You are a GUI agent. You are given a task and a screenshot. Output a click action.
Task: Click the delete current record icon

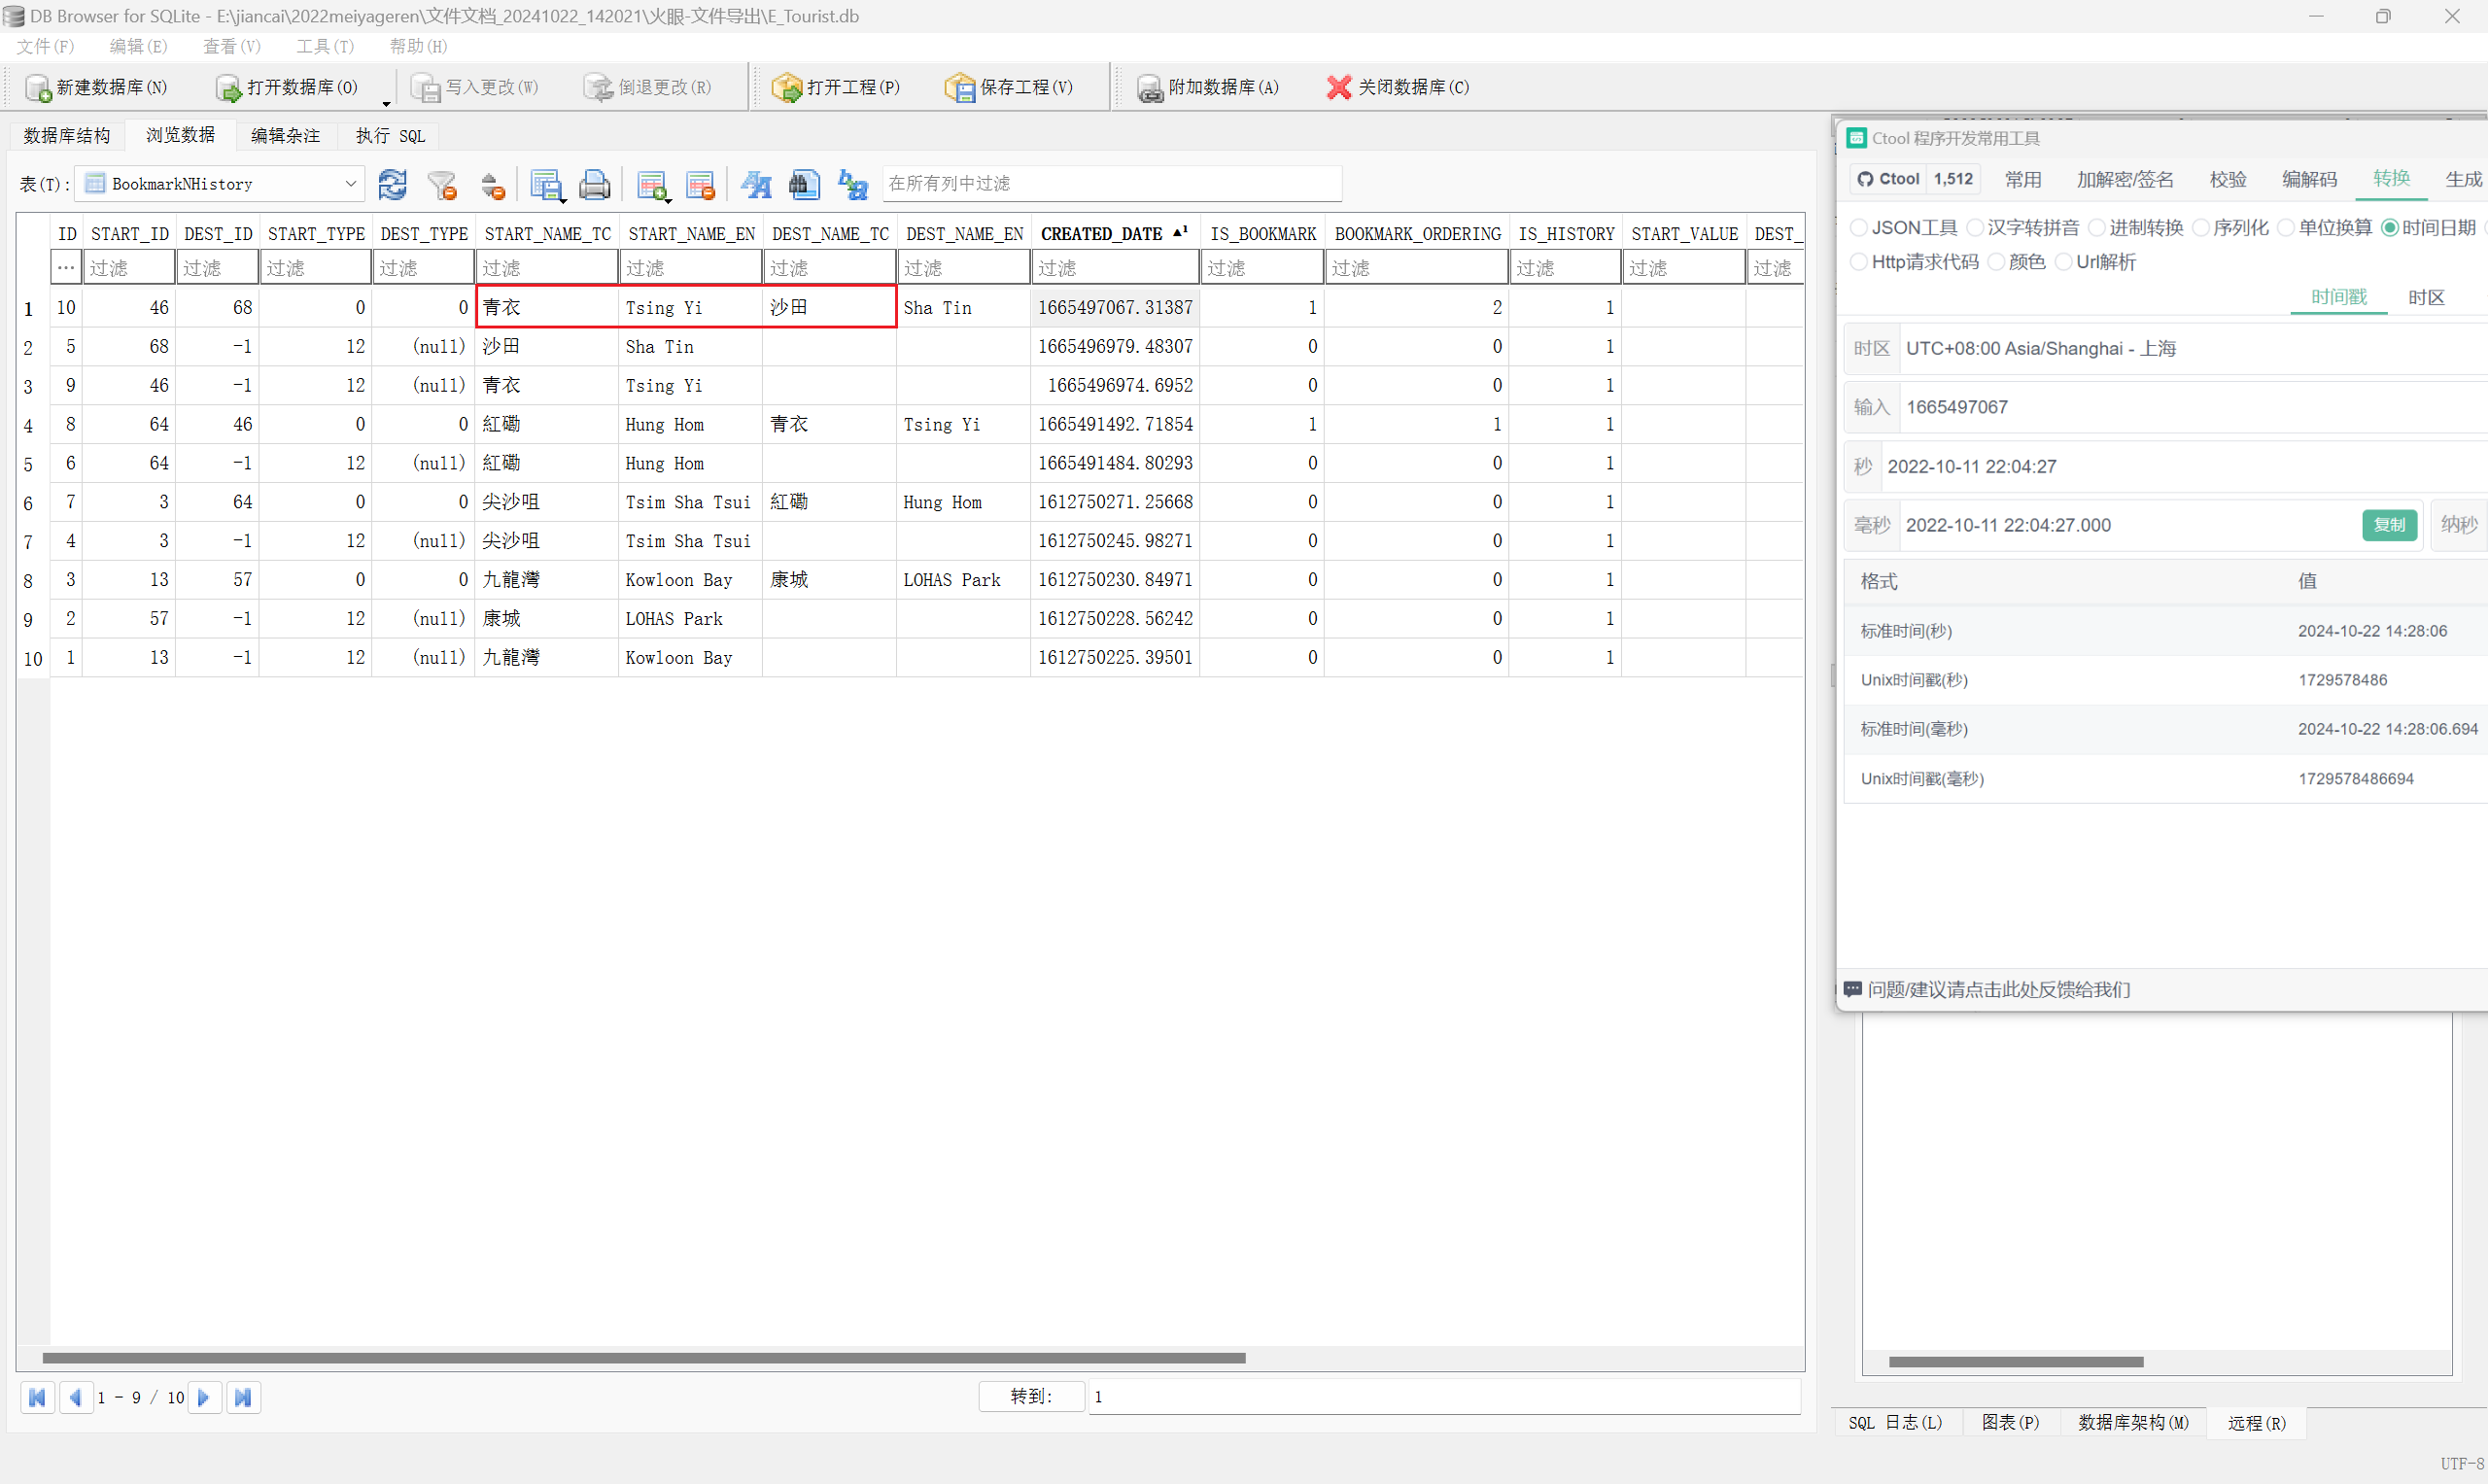[701, 185]
